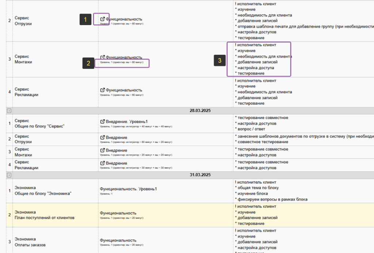Click the annotation badge numbered 3
The image size is (374, 253).
220,61
